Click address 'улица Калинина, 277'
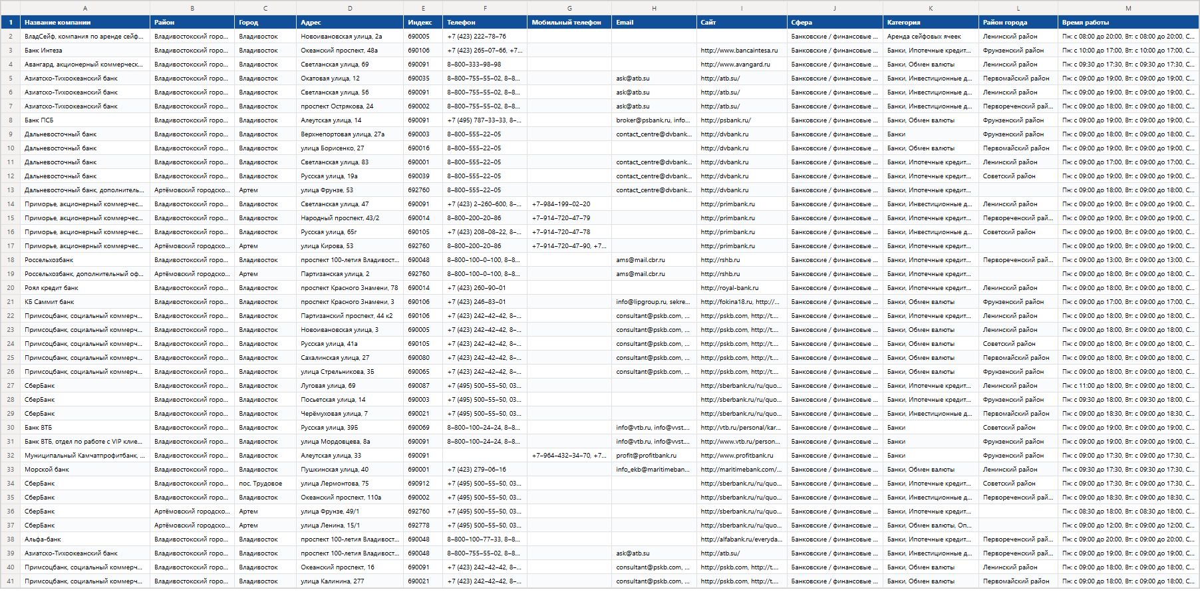1200x600 pixels. click(x=350, y=581)
